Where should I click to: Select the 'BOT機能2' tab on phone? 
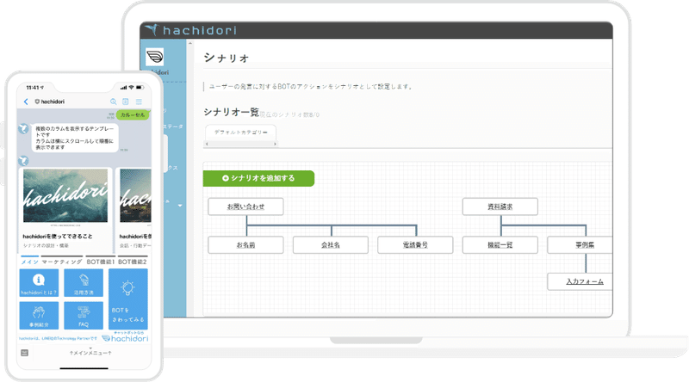133,262
